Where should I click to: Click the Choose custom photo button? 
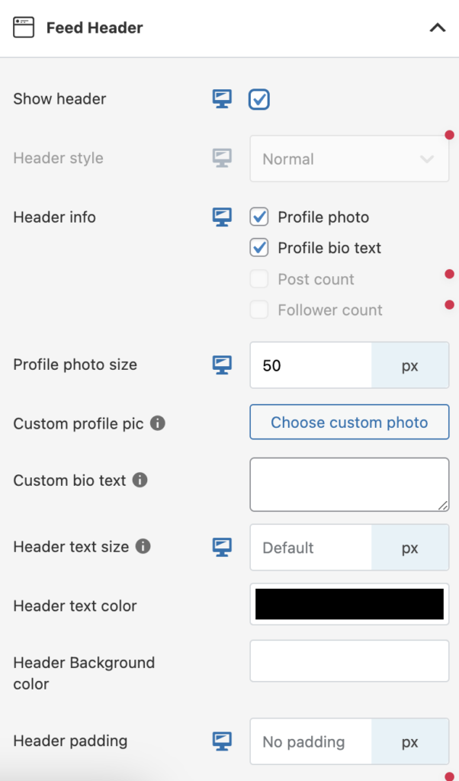pos(349,422)
